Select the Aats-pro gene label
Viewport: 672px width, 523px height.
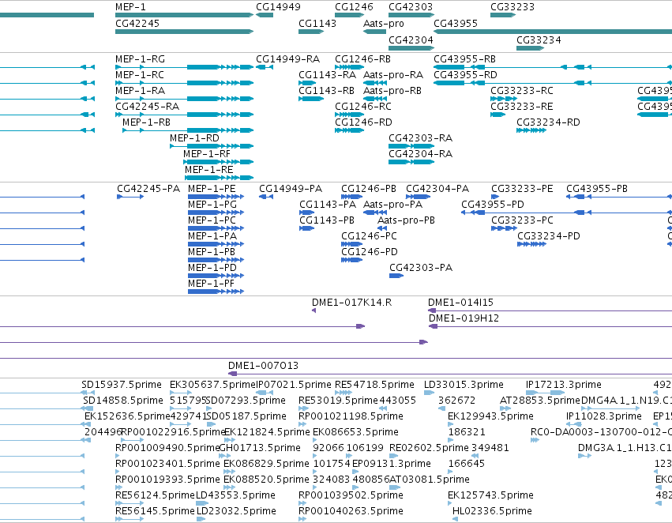[x=383, y=23]
